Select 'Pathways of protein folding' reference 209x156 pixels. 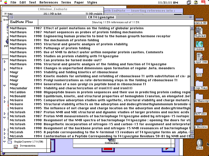pyautogui.click(x=99, y=48)
